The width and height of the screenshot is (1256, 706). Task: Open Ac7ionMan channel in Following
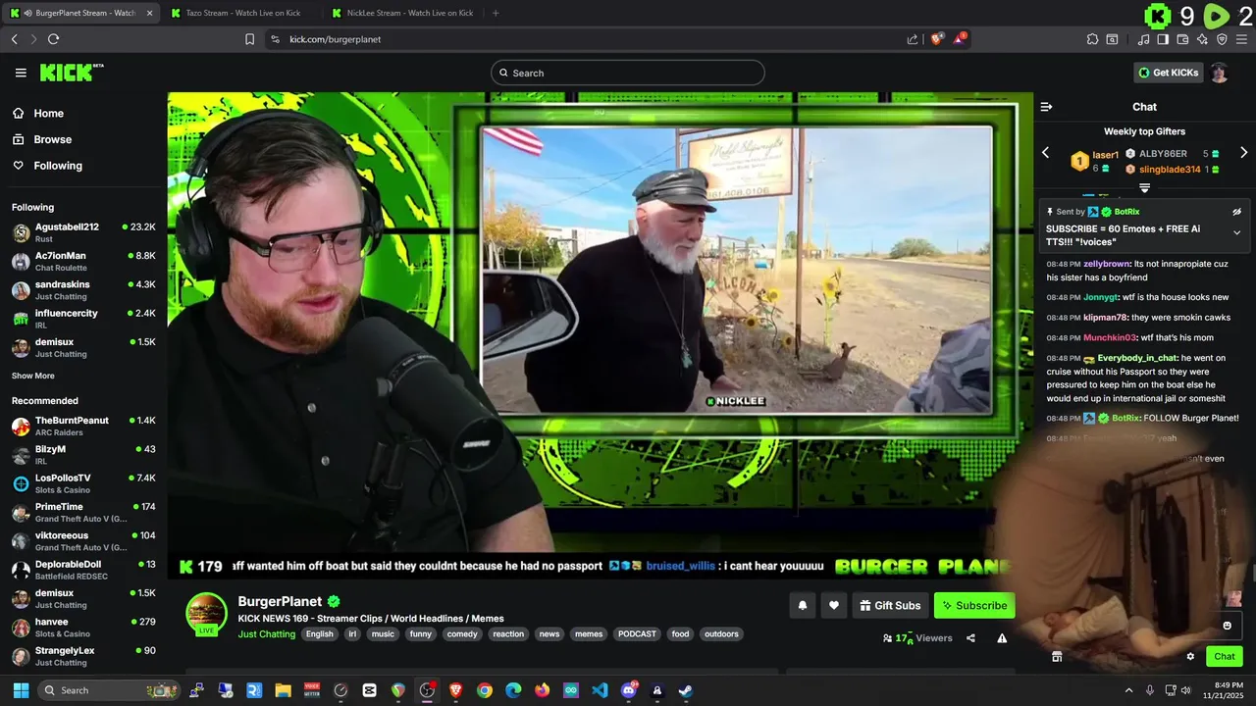click(83, 261)
